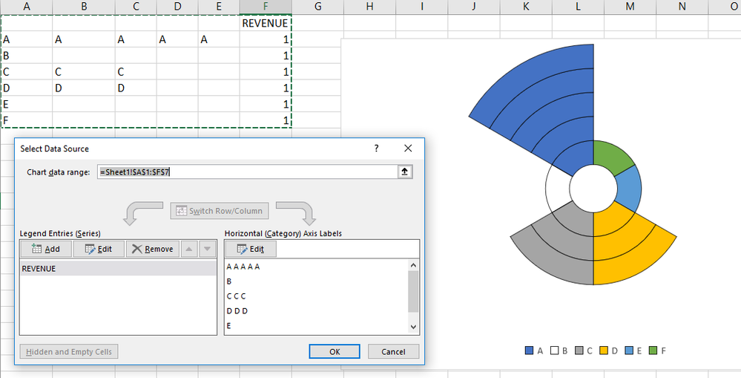
Task: Click legend entry A blue swatch
Action: click(x=530, y=351)
